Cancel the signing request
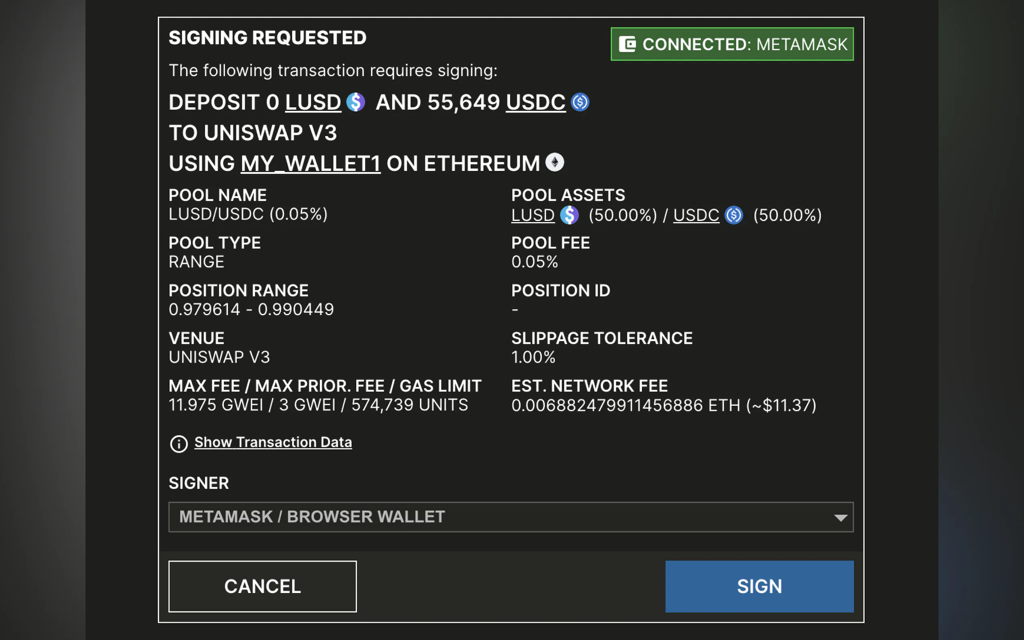The height and width of the screenshot is (640, 1024). click(x=262, y=586)
